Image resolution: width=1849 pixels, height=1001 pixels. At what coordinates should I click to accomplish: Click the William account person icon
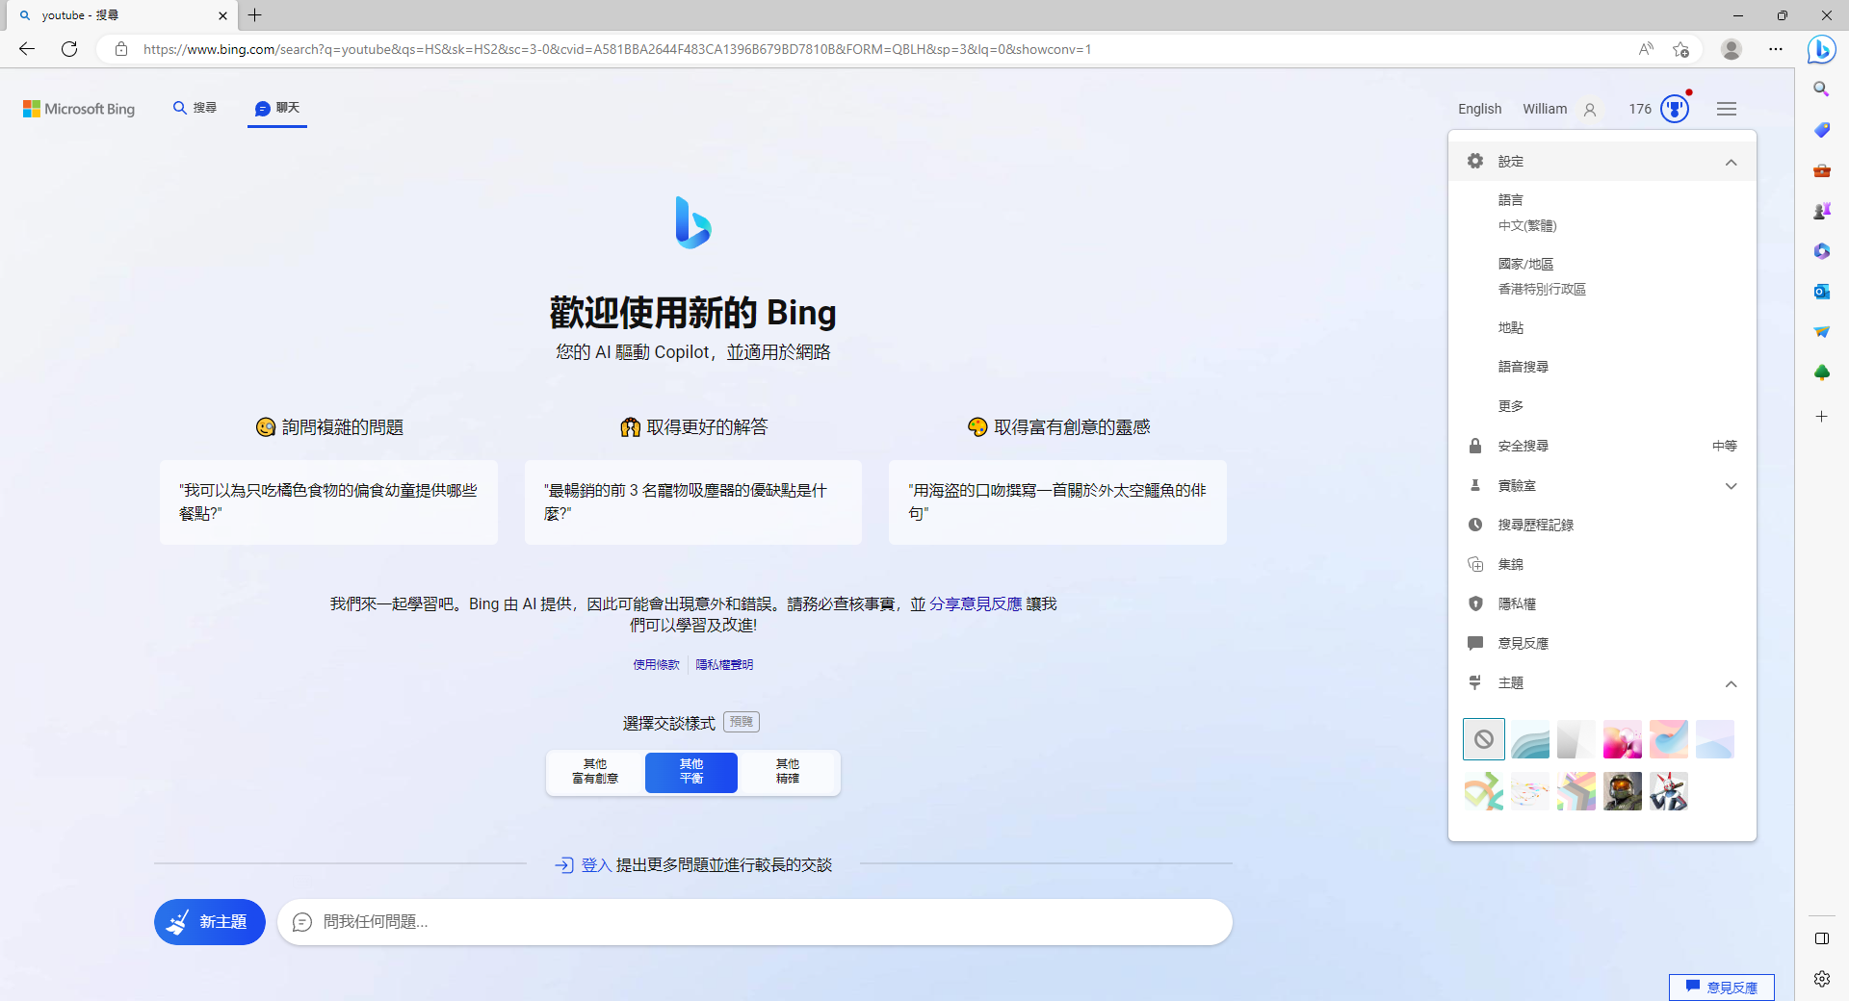pos(1590,110)
